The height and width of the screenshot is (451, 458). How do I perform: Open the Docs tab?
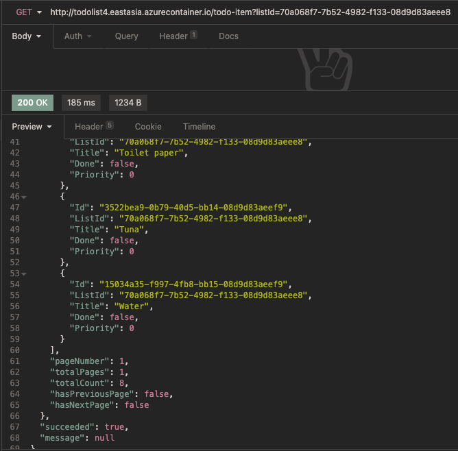tap(228, 36)
